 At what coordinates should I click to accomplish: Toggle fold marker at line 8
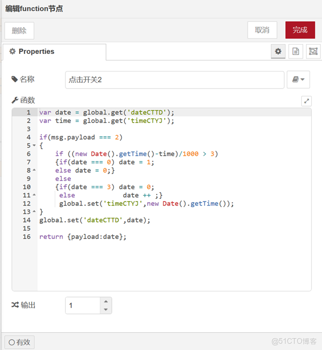tap(34, 170)
